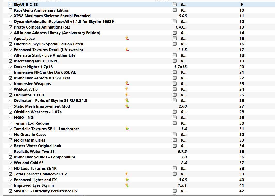Click version 1.5.1 of Improved Eyes Skyrim
275x196 pixels.
[182, 185]
